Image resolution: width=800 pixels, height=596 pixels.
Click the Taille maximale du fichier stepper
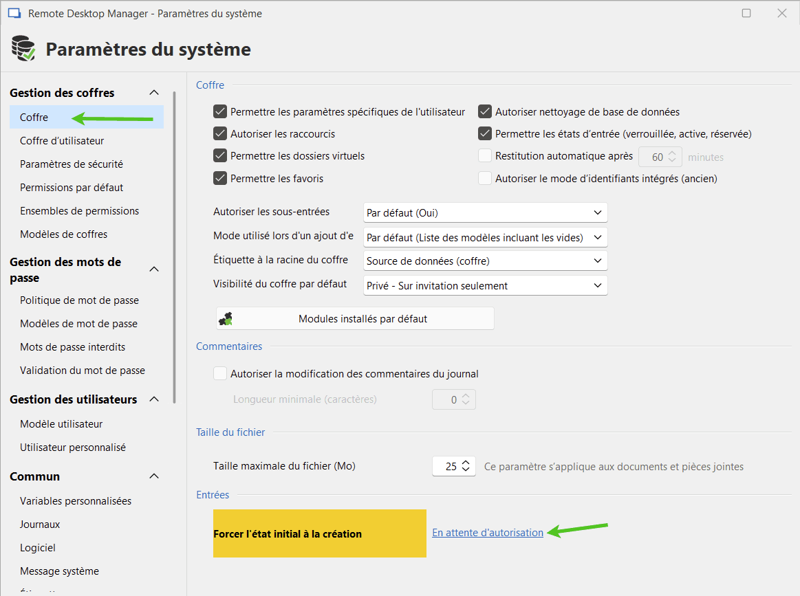466,466
